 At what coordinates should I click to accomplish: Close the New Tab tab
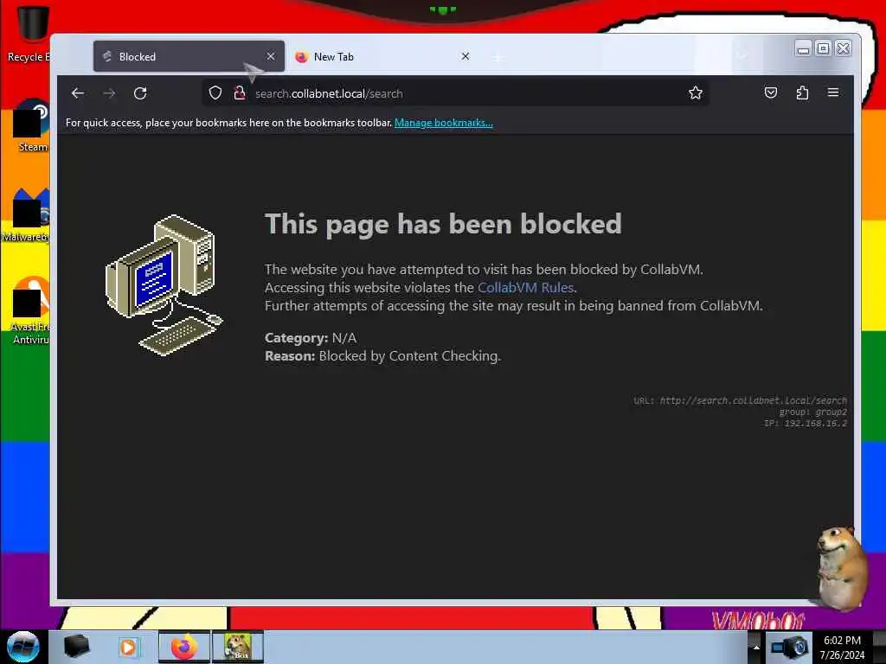465,56
